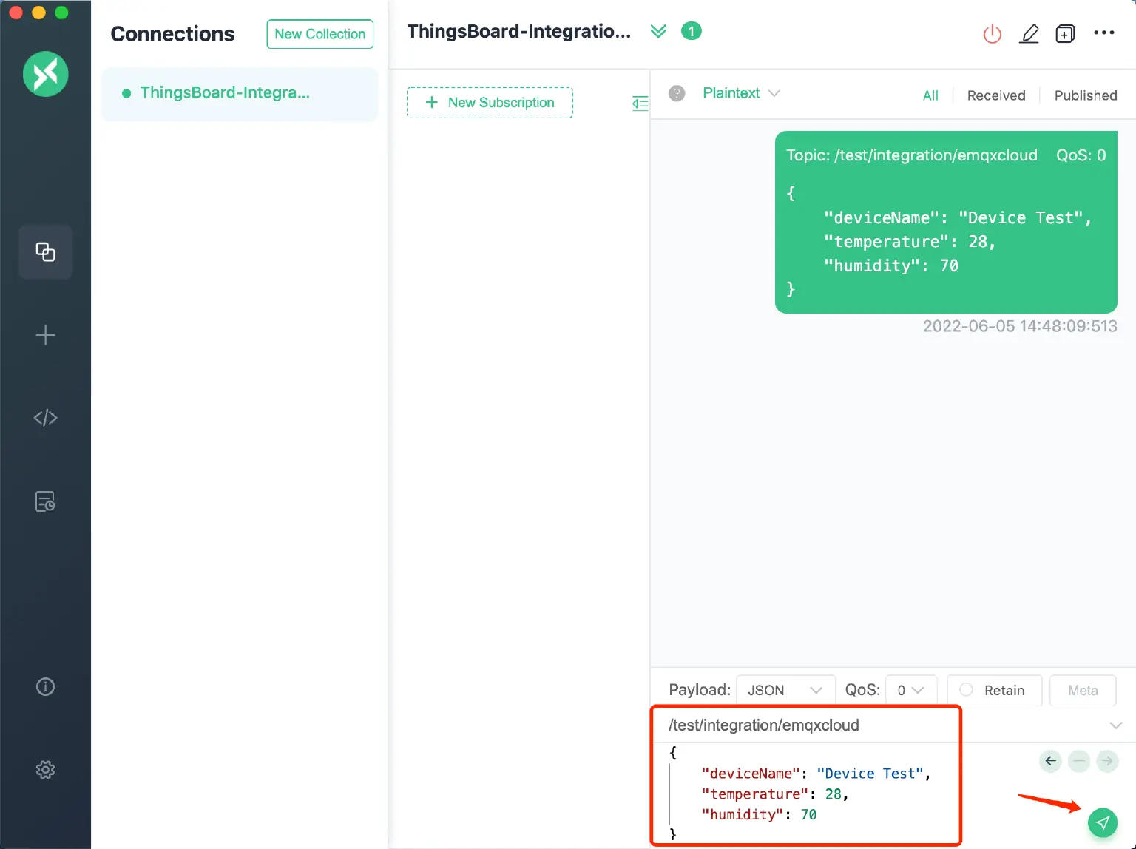Switch to the Published messages tab

coord(1086,95)
